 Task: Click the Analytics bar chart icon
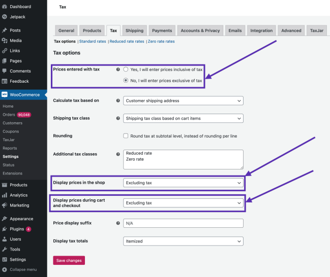(5, 195)
